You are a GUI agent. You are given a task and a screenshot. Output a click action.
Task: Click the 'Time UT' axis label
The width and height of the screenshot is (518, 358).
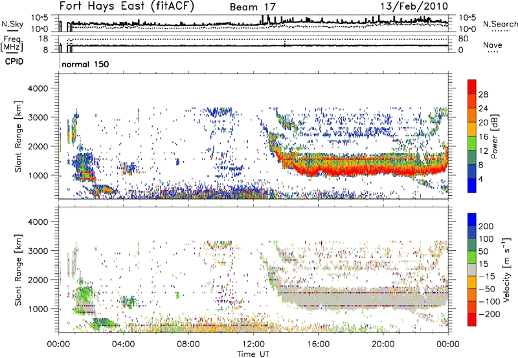(x=253, y=354)
